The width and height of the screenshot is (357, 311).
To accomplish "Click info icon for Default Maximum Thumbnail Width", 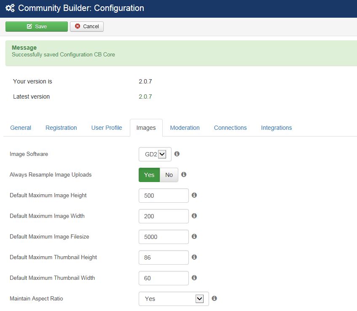I will coord(194,278).
